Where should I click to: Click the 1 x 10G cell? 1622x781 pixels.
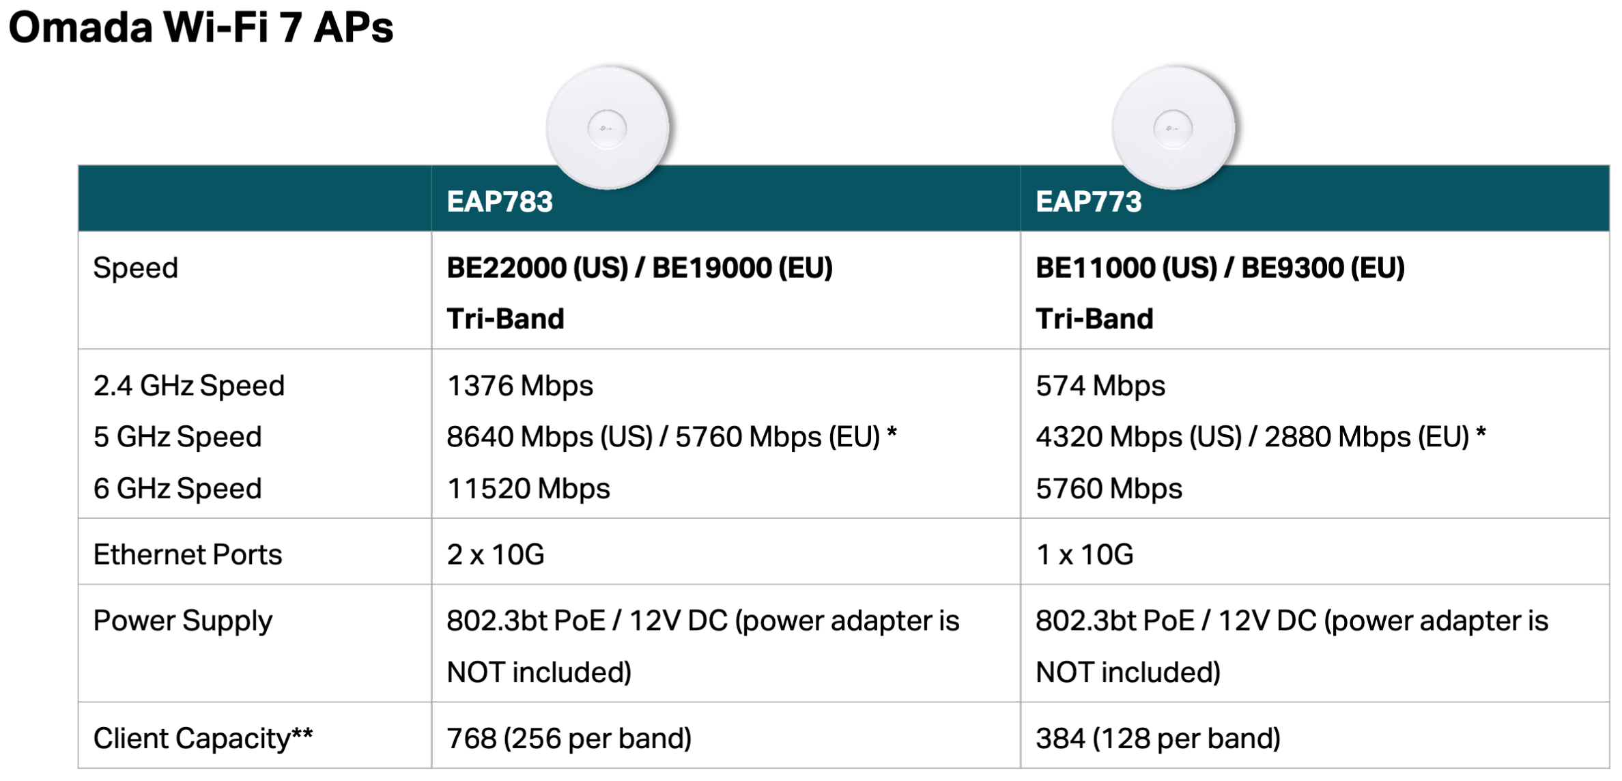1084,554
